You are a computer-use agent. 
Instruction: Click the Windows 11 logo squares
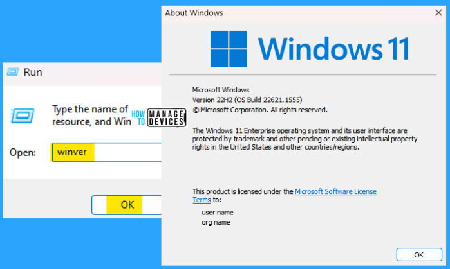pyautogui.click(x=229, y=49)
